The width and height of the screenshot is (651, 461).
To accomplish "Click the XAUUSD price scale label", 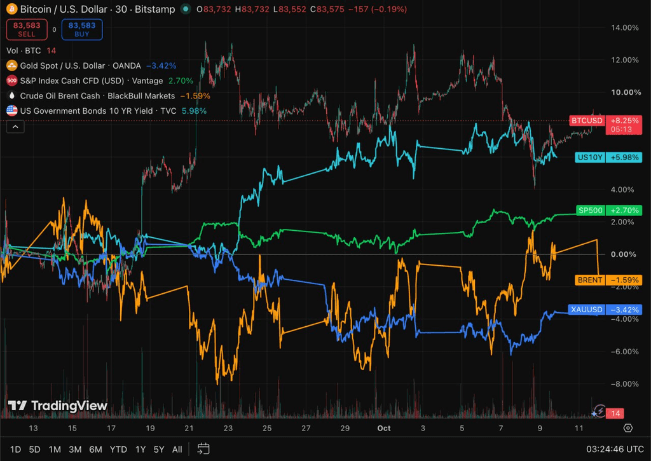I will 586,310.
